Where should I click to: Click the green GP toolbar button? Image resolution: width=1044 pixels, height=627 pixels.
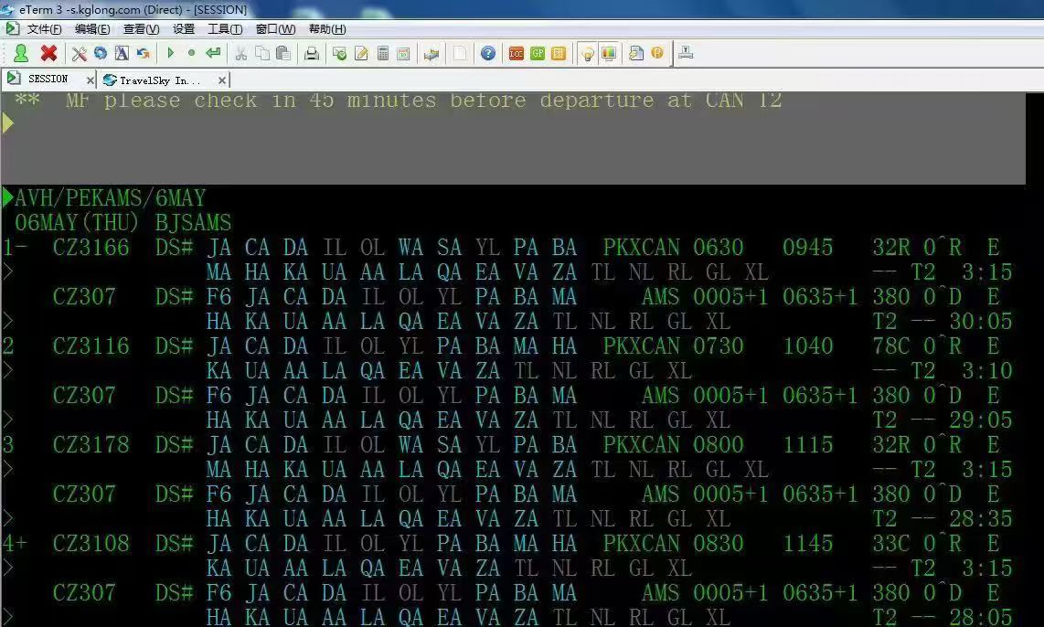click(x=538, y=53)
